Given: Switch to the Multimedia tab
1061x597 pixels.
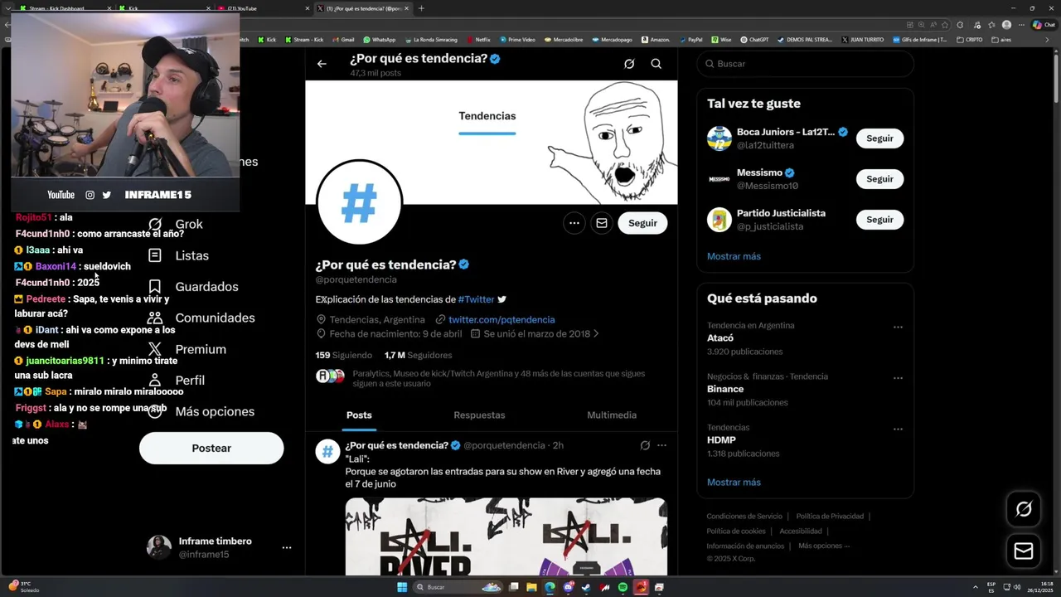Looking at the screenshot, I should (x=612, y=415).
